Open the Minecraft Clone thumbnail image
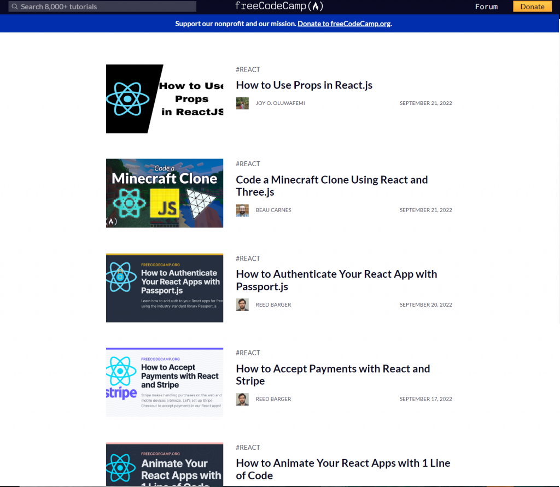The width and height of the screenshot is (560, 487). [165, 193]
